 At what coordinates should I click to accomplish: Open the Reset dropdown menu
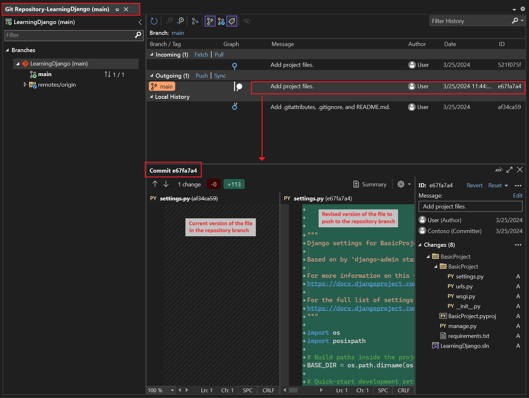(x=506, y=186)
